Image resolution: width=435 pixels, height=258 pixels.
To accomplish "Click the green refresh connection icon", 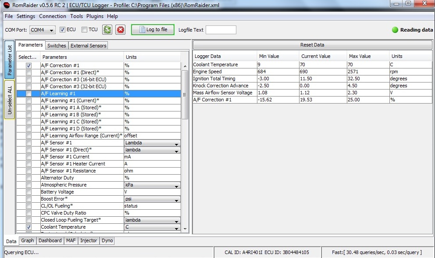I will click(x=107, y=30).
